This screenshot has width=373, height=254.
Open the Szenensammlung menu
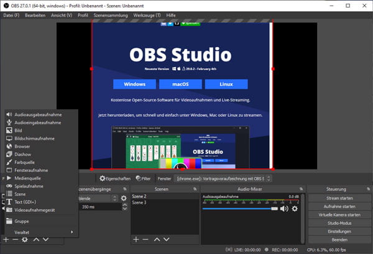111,15
